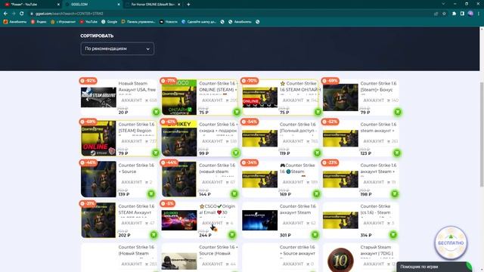Image resolution: width=484 pixels, height=272 pixels.
Task: Click the page vertical scrollbar thumb
Action: coord(482,134)
